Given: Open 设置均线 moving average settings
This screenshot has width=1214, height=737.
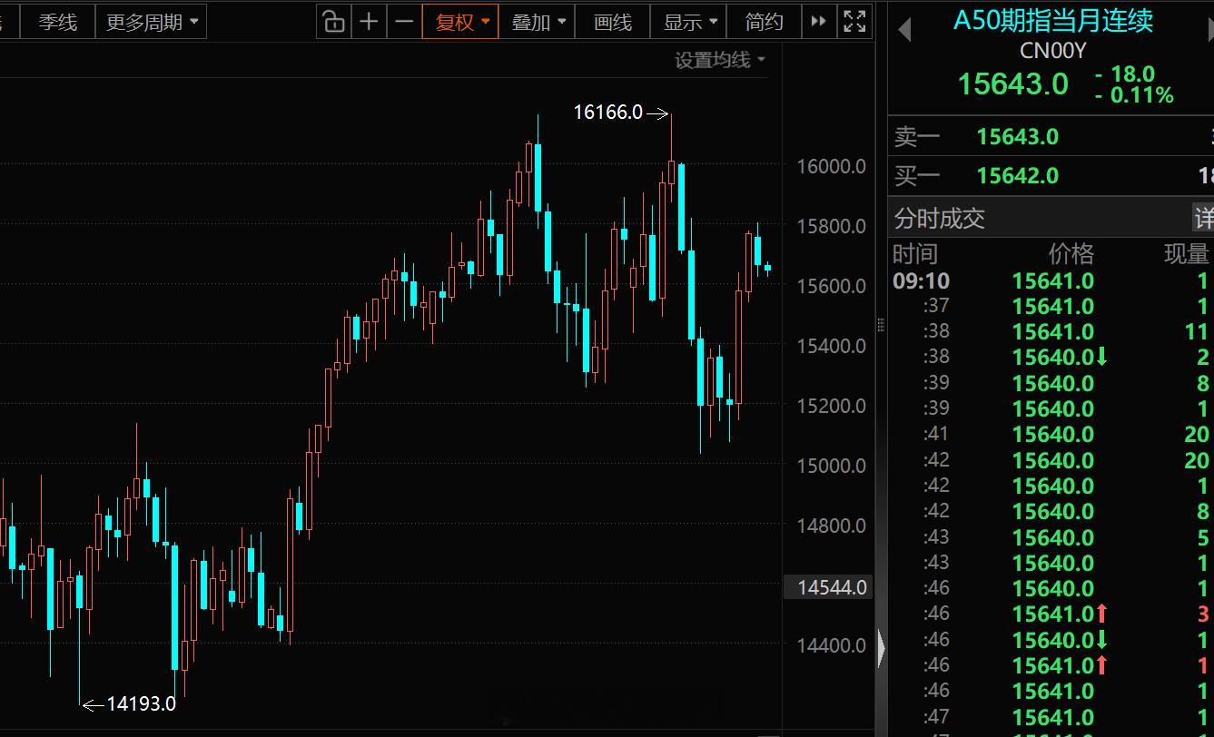Looking at the screenshot, I should [x=719, y=60].
